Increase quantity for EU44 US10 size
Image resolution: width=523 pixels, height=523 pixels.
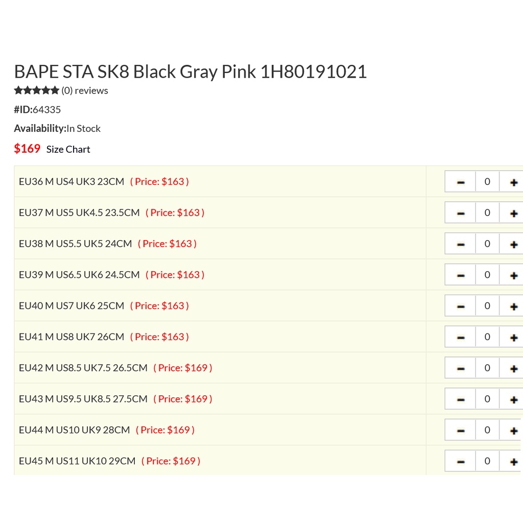tap(513, 430)
